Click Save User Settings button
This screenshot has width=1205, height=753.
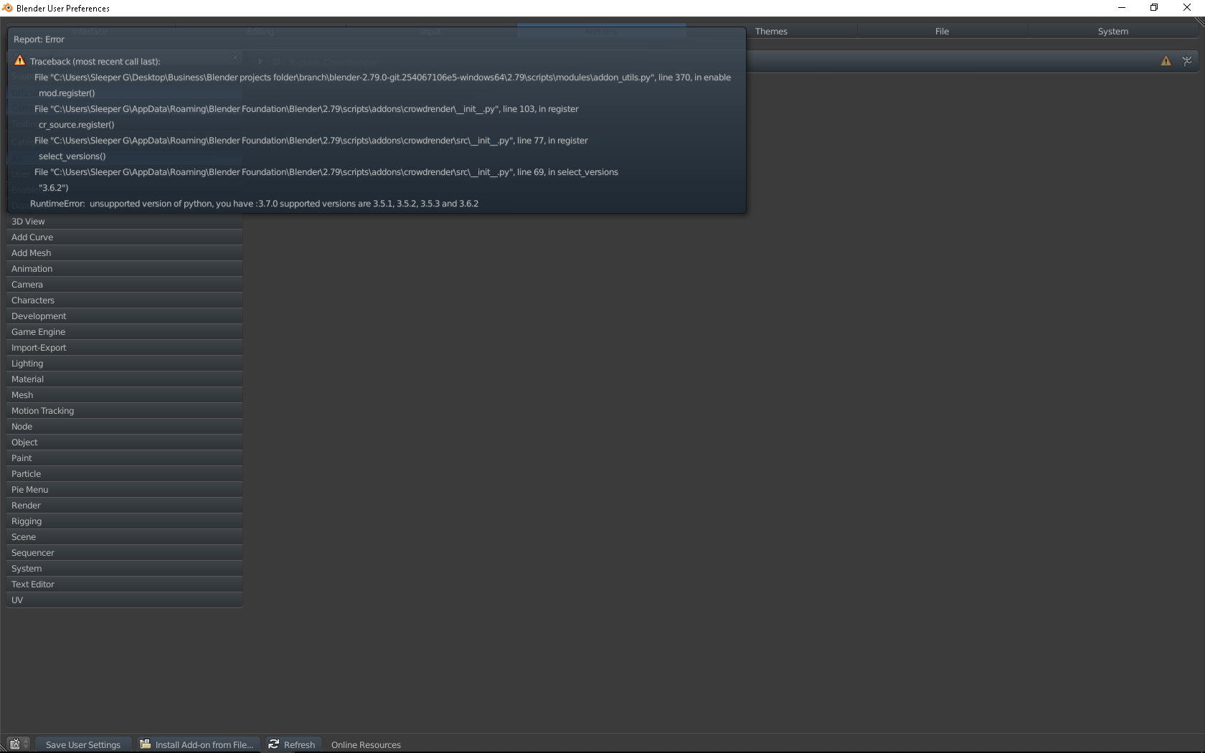[x=83, y=744]
